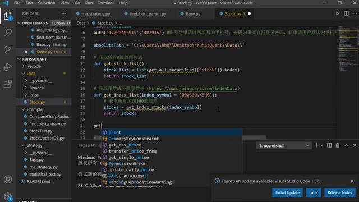Click the VS Code logo icon
359x202 pixels.
[6, 3]
